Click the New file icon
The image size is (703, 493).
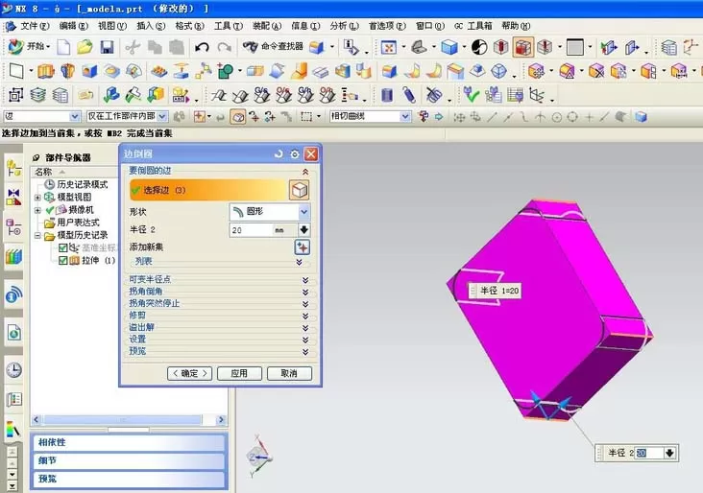(63, 47)
